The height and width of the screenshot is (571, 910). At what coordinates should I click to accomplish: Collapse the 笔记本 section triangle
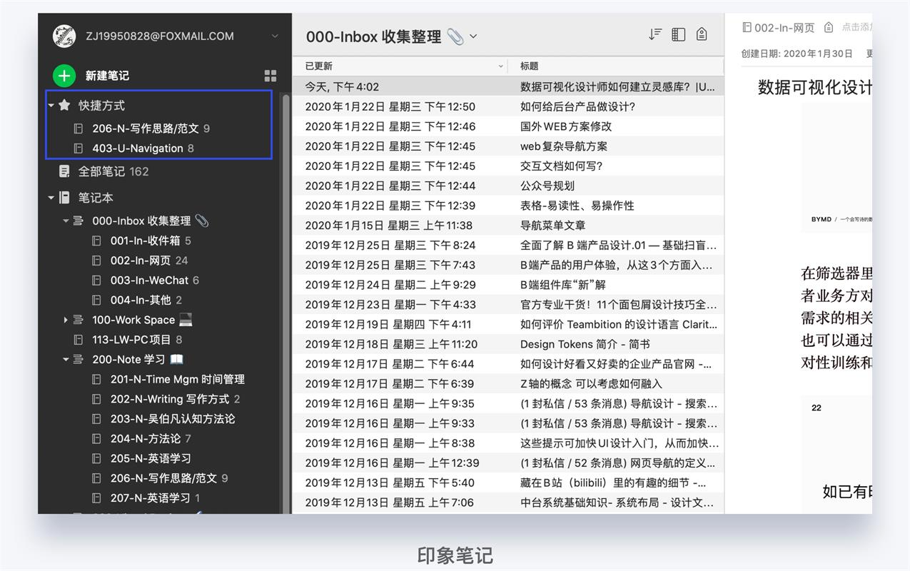coord(51,198)
